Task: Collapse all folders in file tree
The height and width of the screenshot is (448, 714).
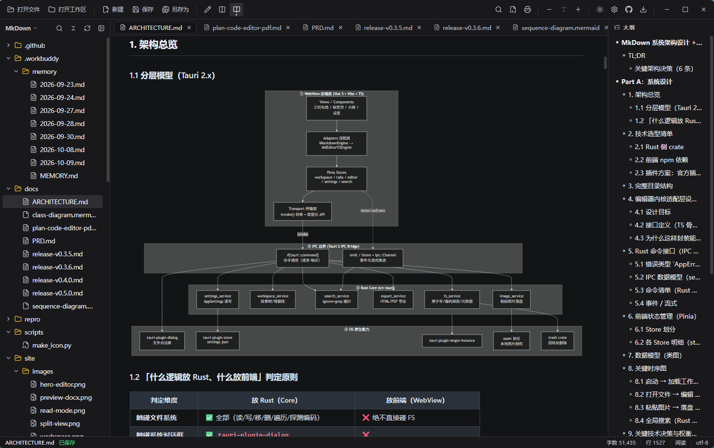Action: 73,28
